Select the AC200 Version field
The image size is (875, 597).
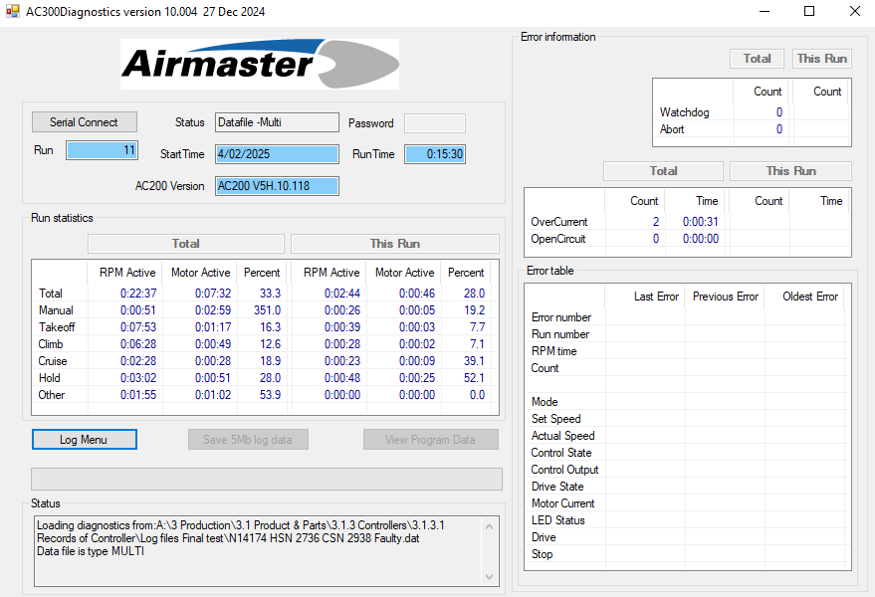point(277,186)
